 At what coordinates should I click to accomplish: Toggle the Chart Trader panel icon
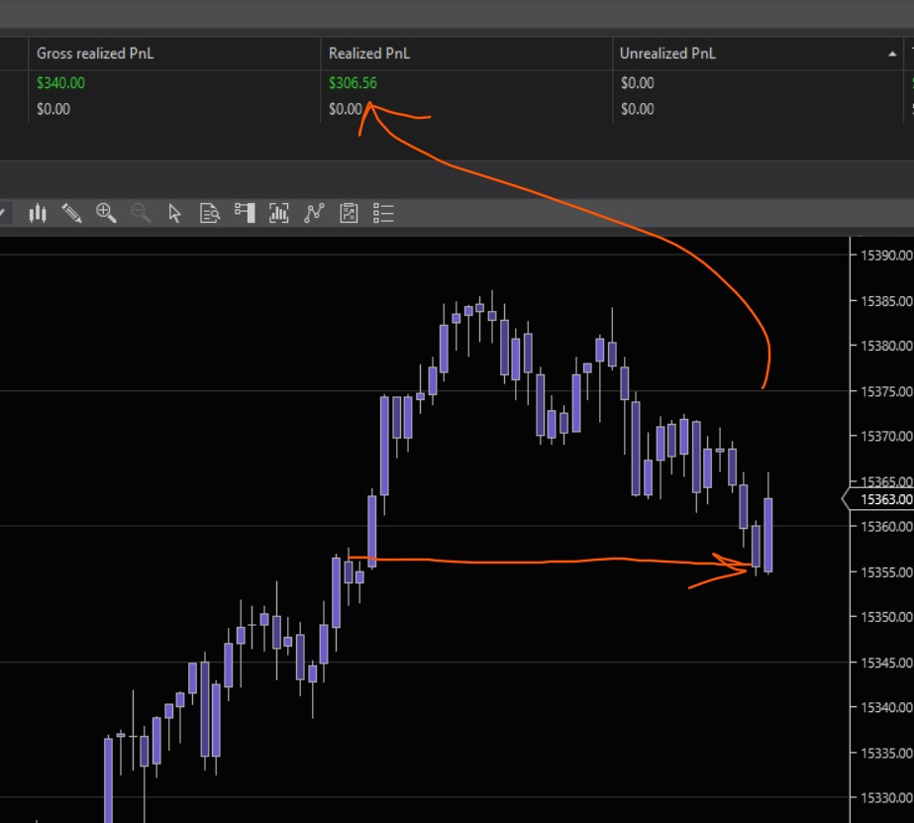(x=245, y=212)
